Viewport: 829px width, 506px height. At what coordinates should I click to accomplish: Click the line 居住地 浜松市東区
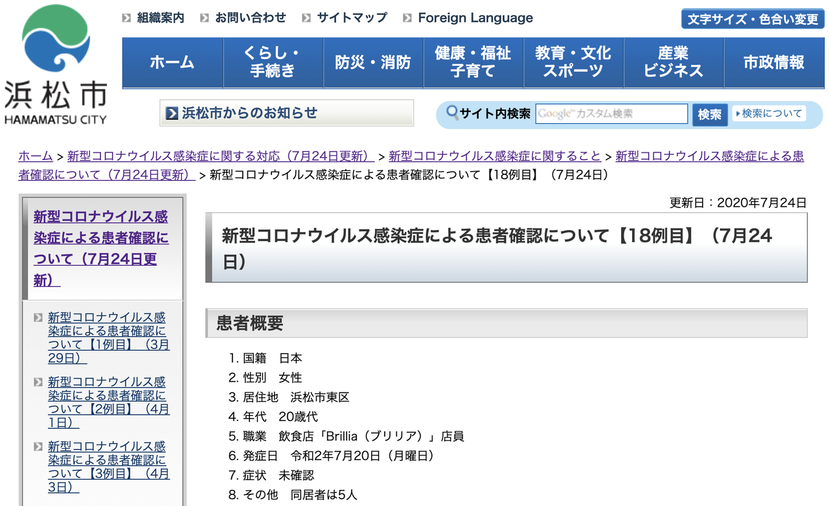(296, 397)
